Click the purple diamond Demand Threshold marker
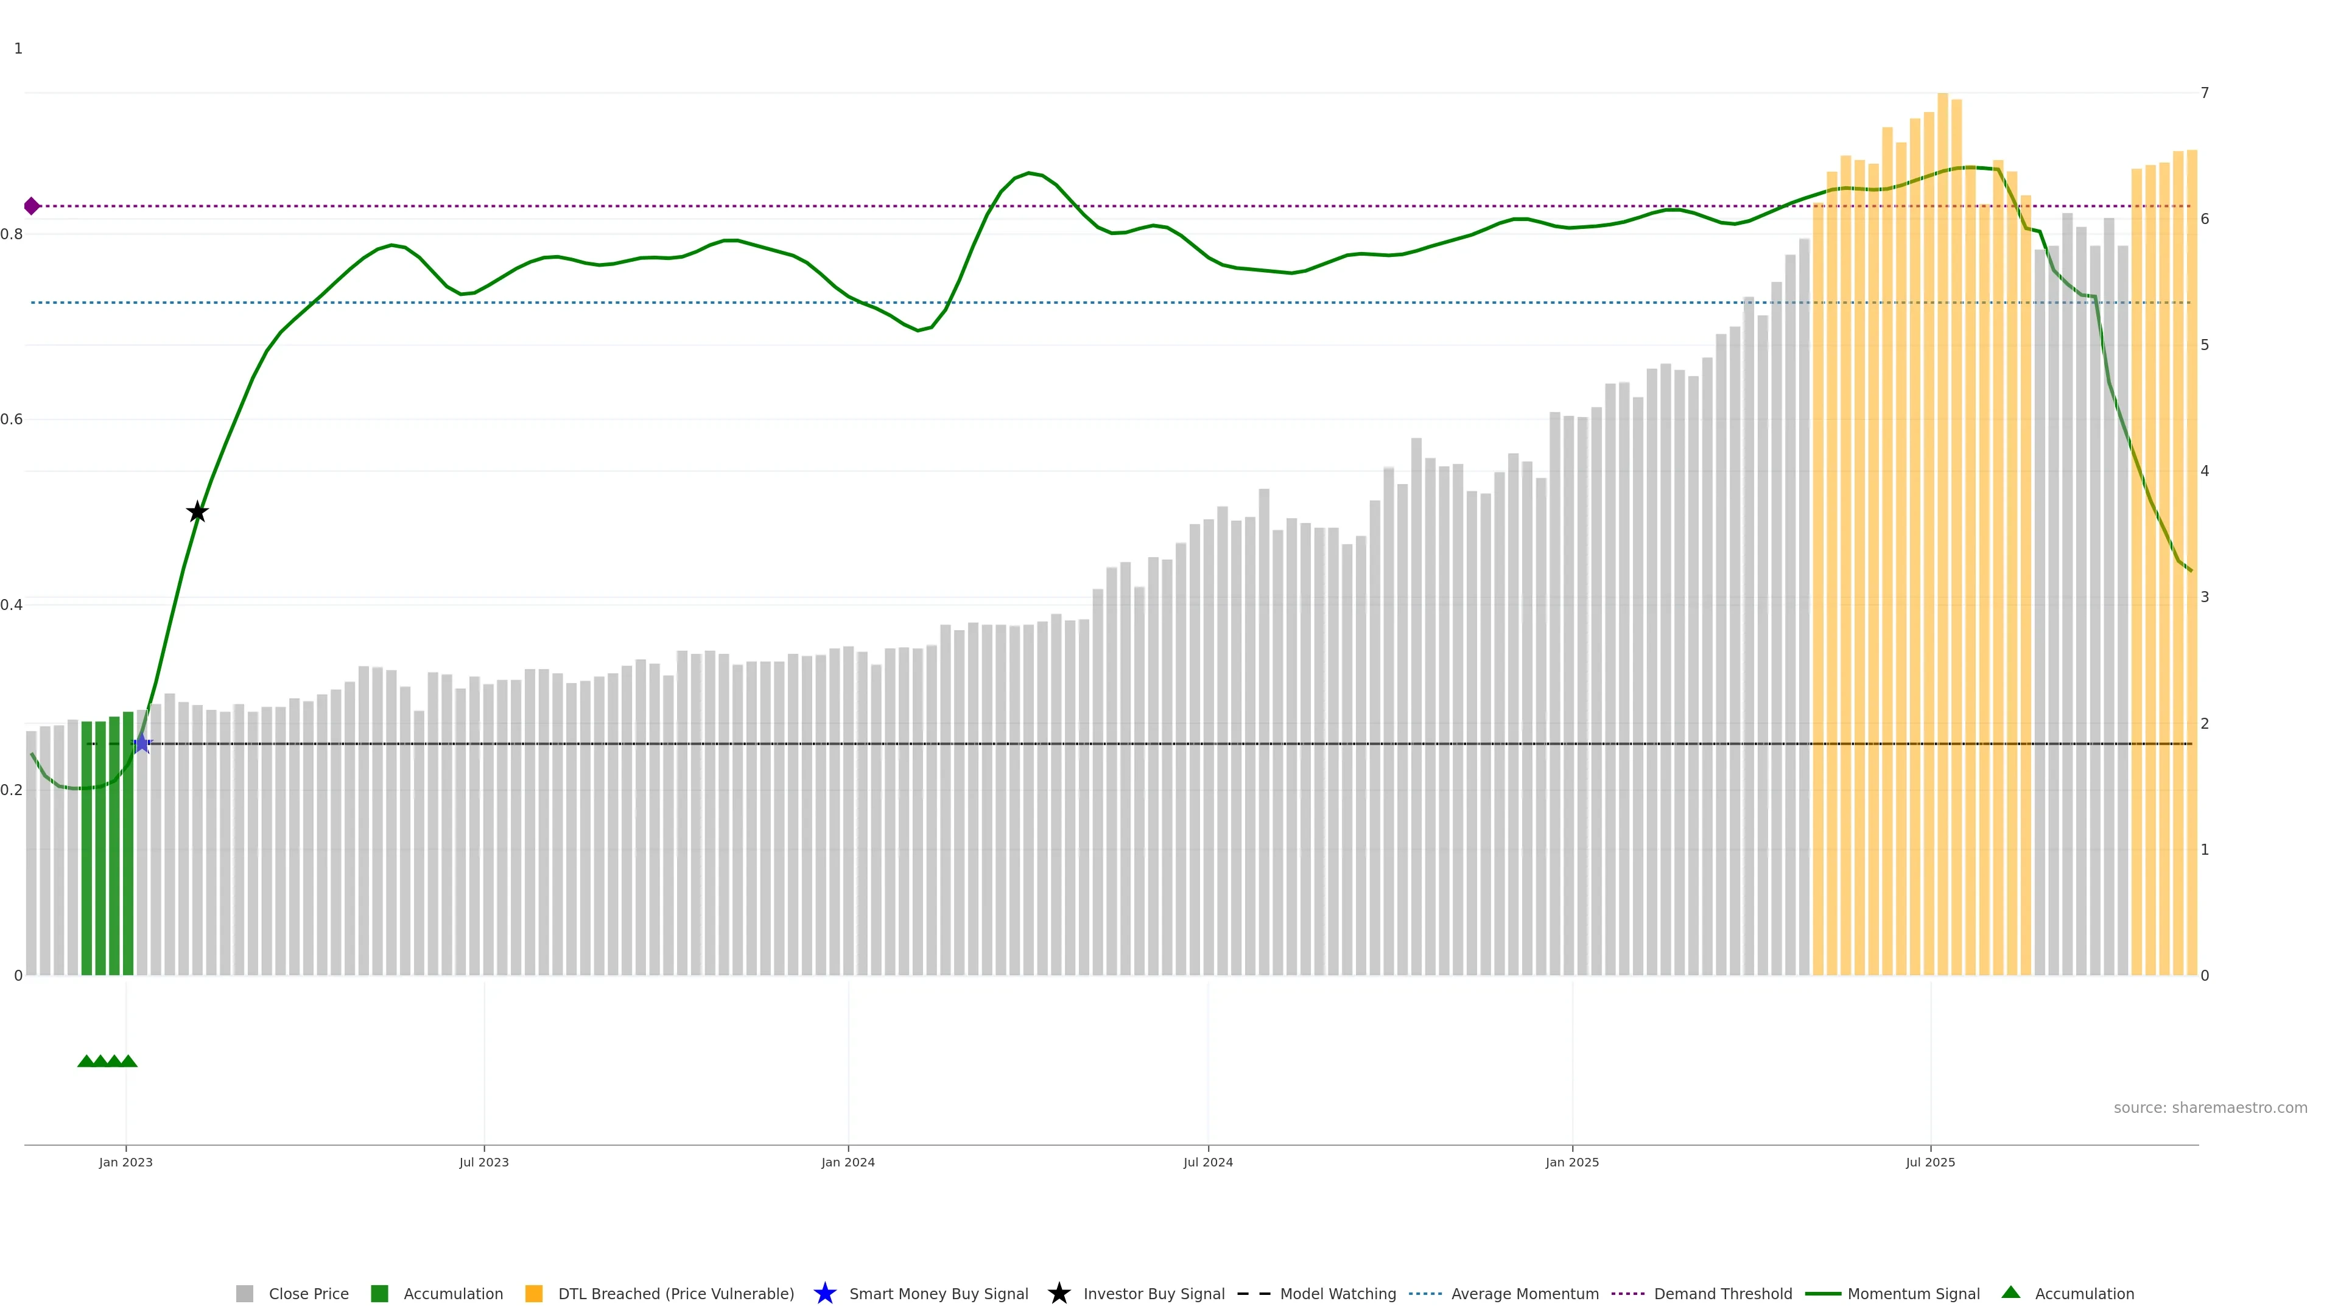 point(32,206)
